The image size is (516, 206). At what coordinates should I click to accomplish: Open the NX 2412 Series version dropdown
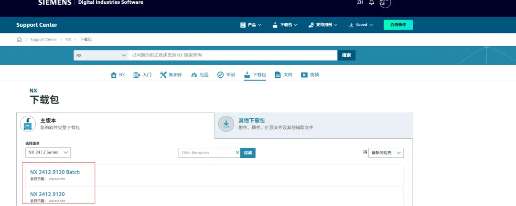point(48,153)
